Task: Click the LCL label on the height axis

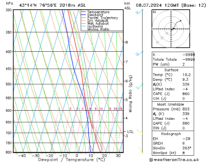Action: click(x=130, y=132)
